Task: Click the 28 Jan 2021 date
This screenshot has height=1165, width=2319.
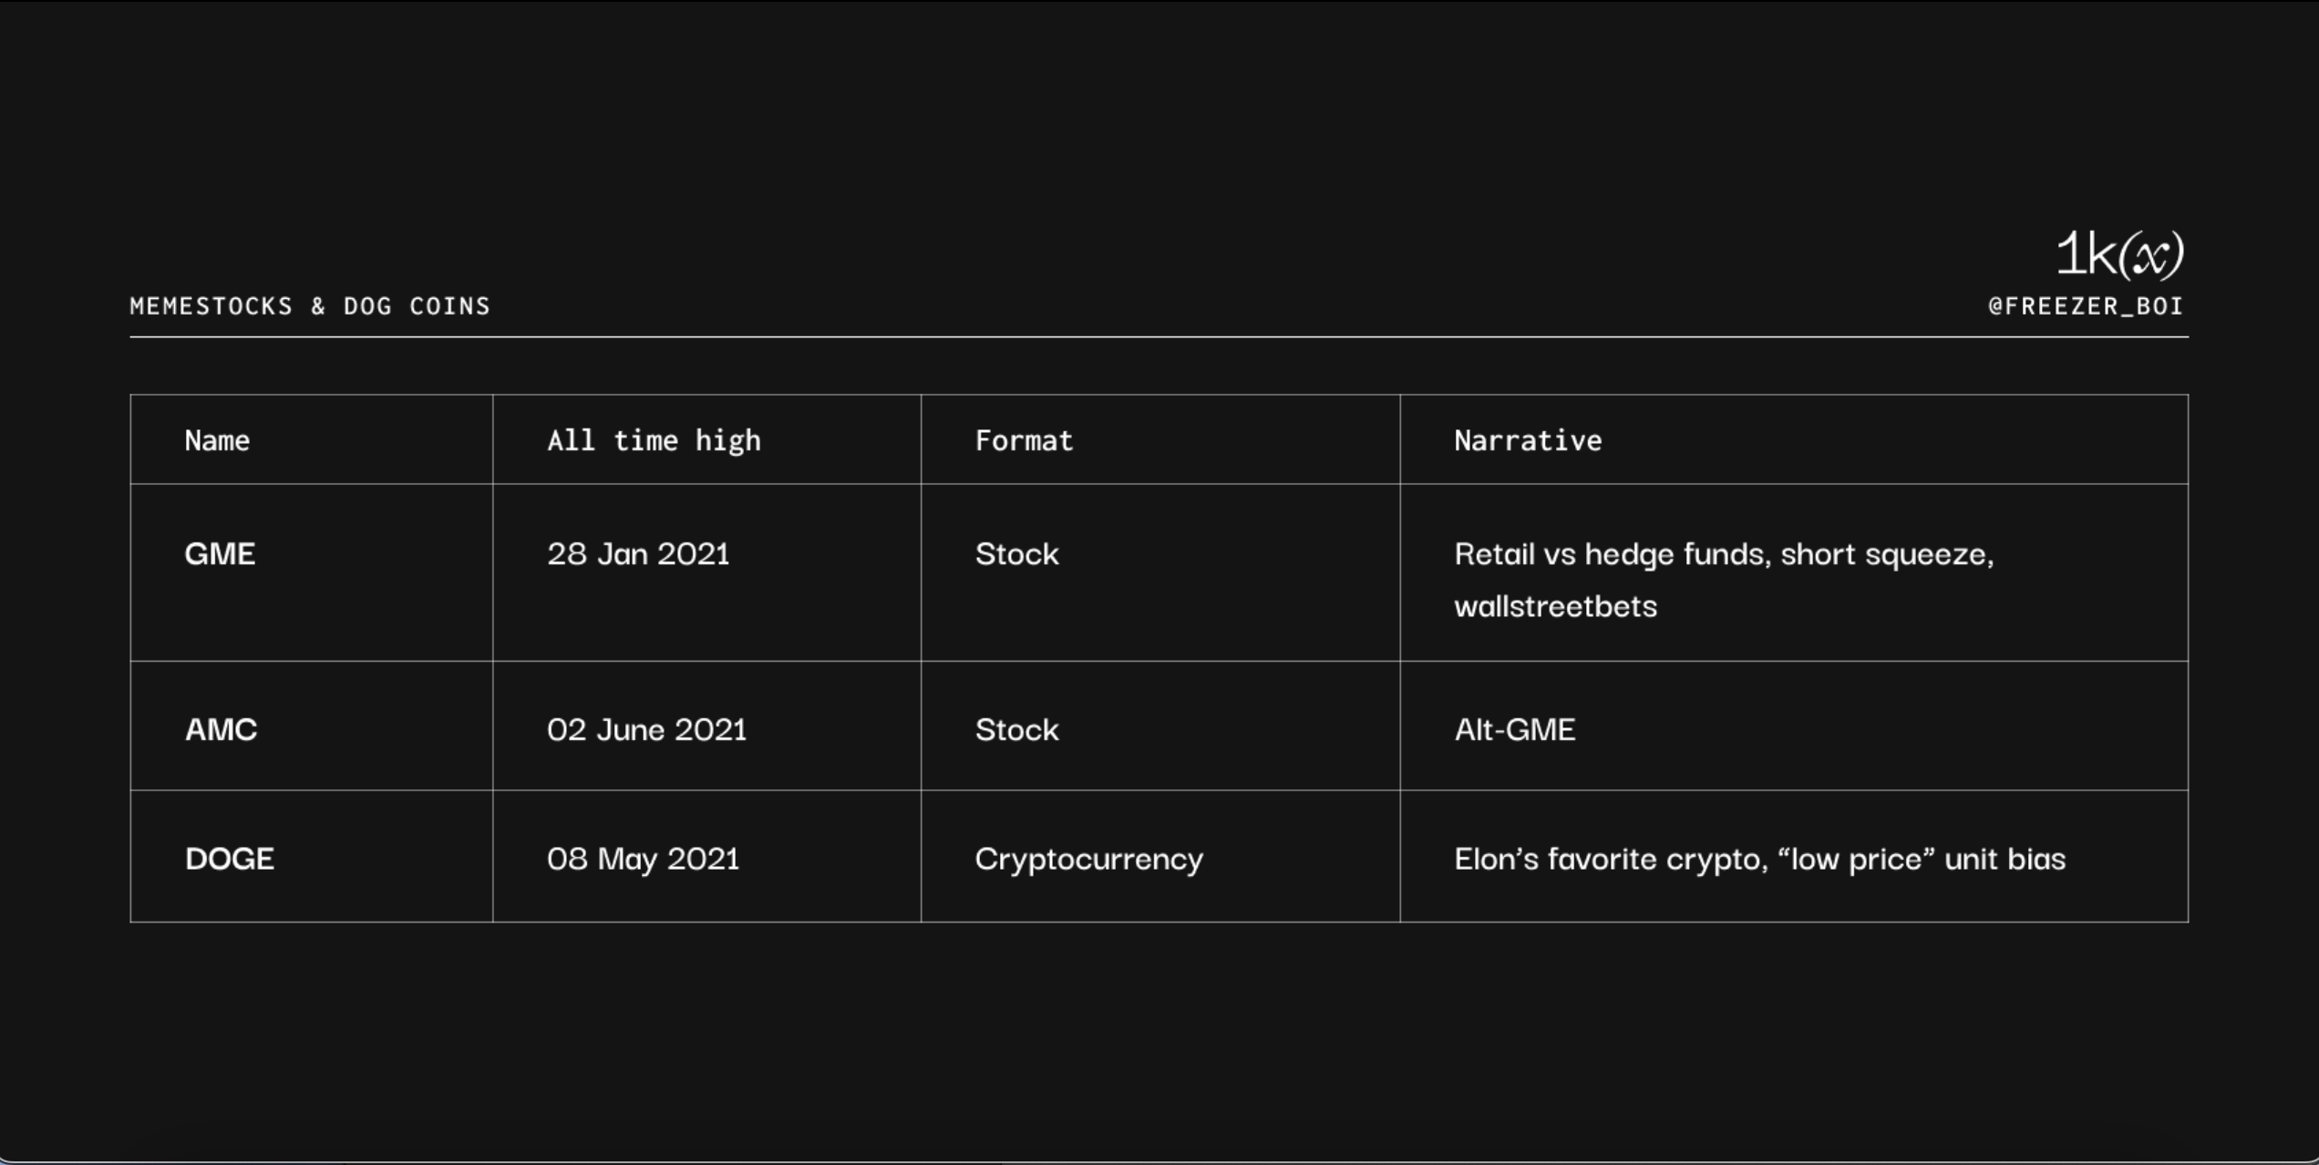Action: (x=638, y=554)
